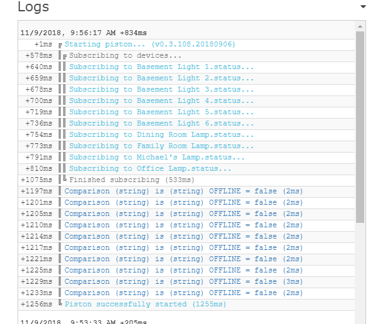Collapse the Logs section dropdown arrow

[x=363, y=7]
